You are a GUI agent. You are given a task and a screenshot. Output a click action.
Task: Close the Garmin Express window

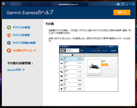133,4
